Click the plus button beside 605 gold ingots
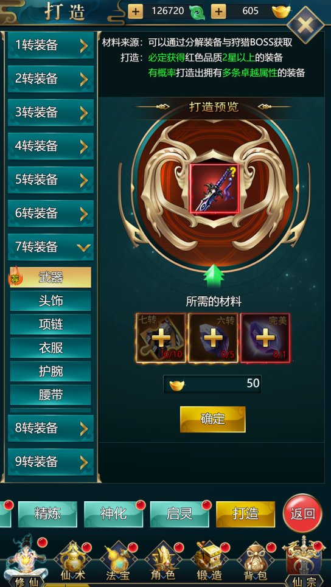This screenshot has height=587, width=331. [x=218, y=12]
